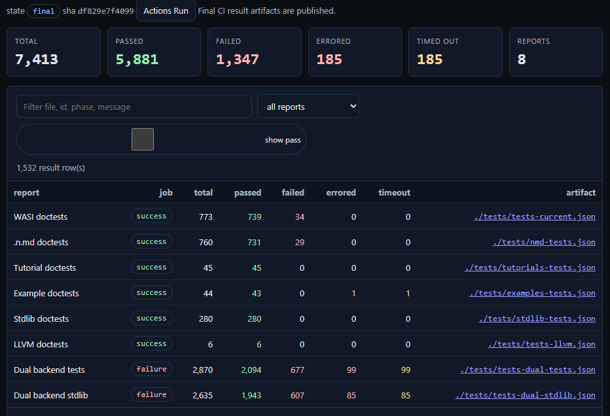Click total 2,870 in Dual backend tests row

click(x=203, y=370)
